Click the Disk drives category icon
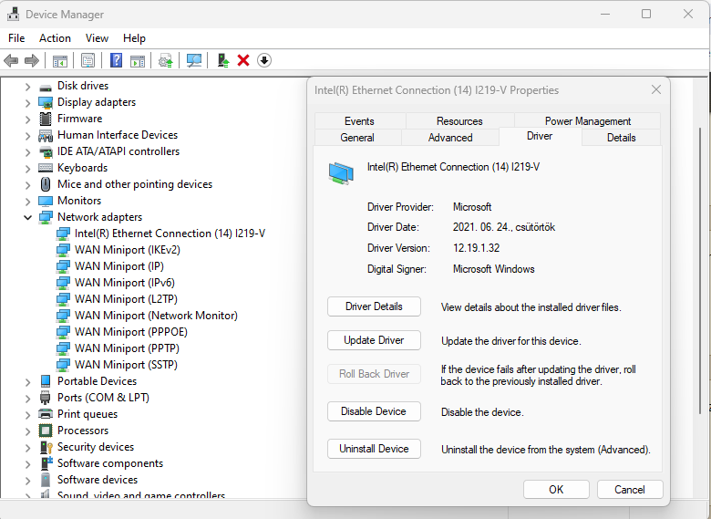This screenshot has width=711, height=519. [46, 87]
